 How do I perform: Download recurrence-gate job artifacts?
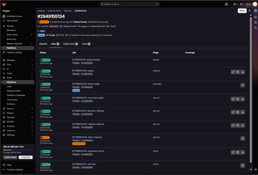pyautogui.click(x=243, y=99)
